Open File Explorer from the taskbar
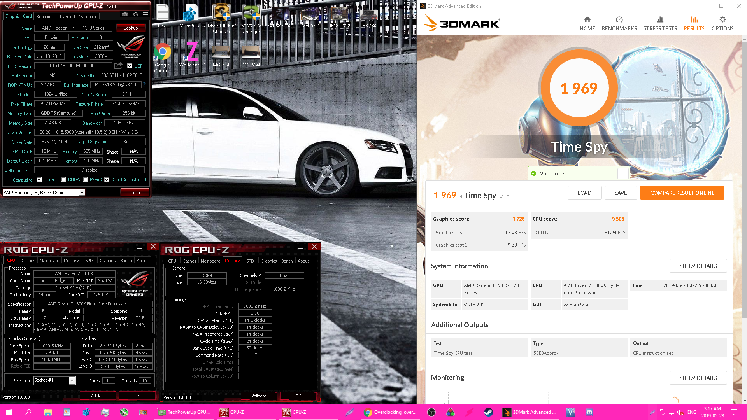This screenshot has height=420, width=747. tap(47, 412)
